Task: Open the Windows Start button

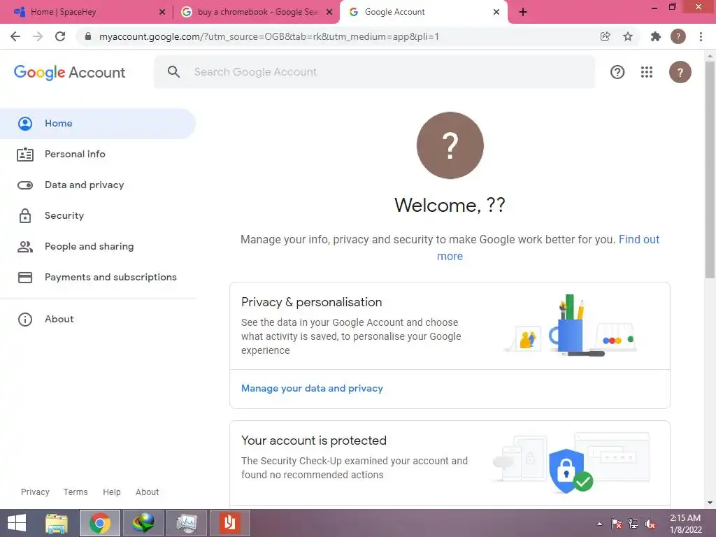Action: click(17, 523)
